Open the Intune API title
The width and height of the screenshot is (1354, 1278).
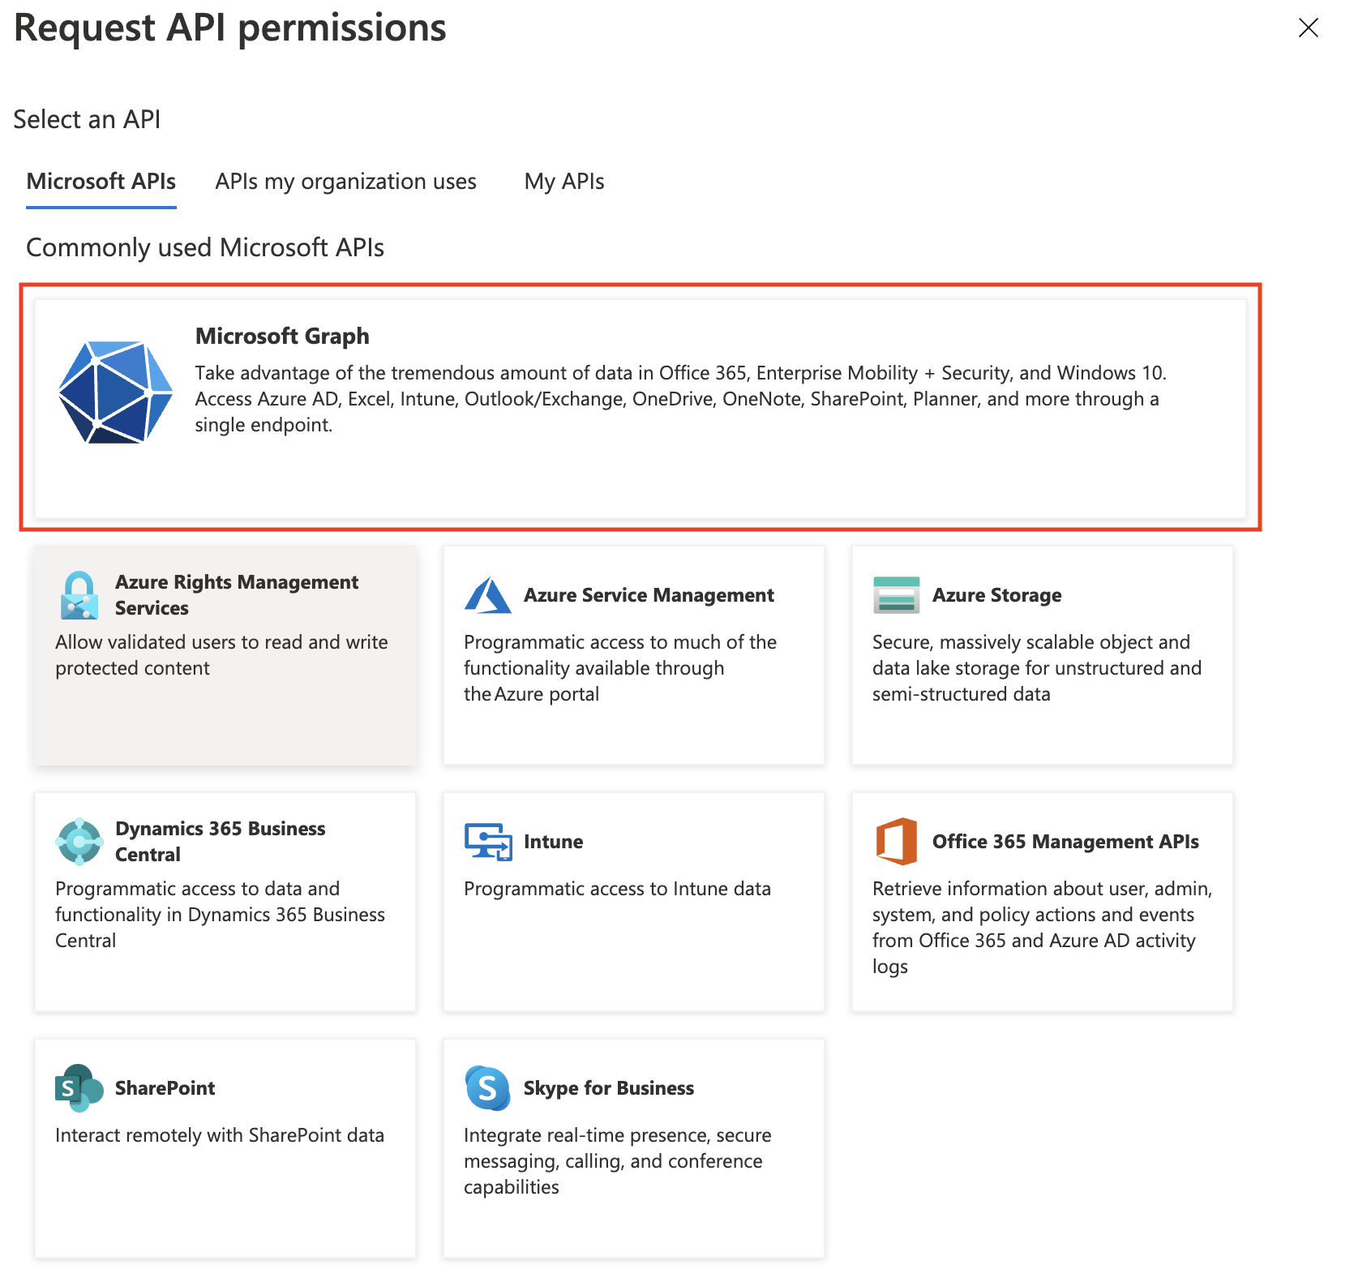(553, 842)
